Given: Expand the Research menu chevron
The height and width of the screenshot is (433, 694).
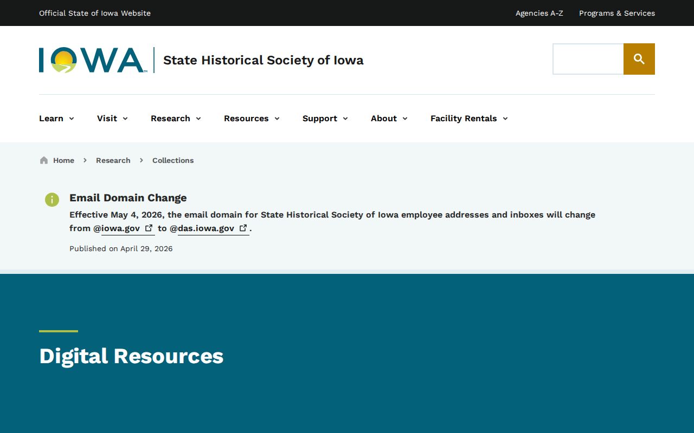Looking at the screenshot, I should pyautogui.click(x=198, y=119).
